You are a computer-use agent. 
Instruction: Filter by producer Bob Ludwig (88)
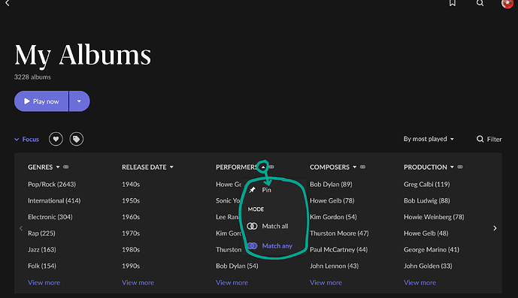pos(427,200)
